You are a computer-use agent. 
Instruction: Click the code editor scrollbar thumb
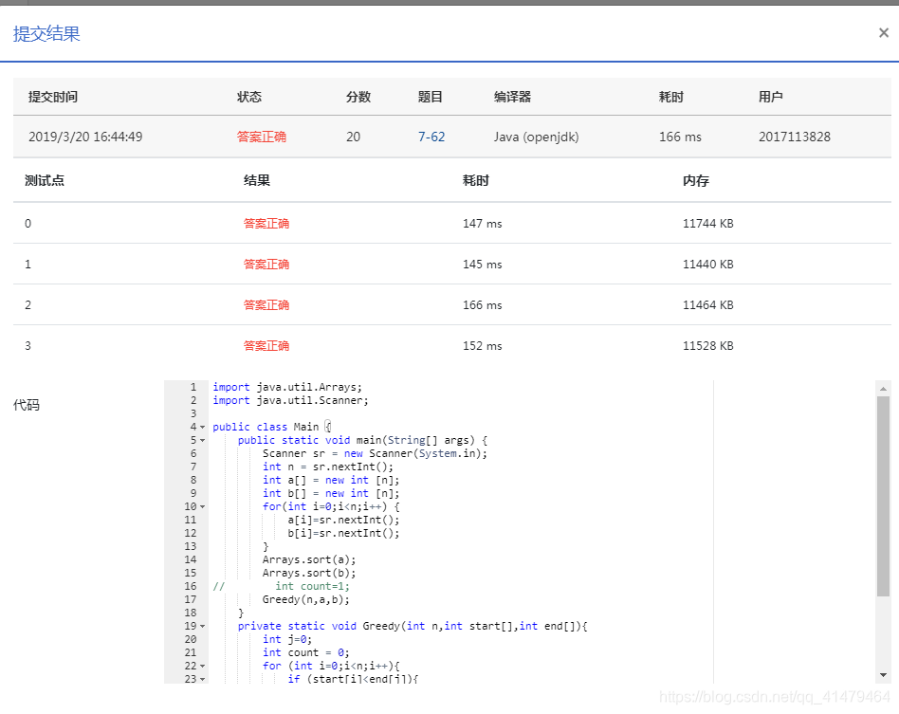coord(883,496)
